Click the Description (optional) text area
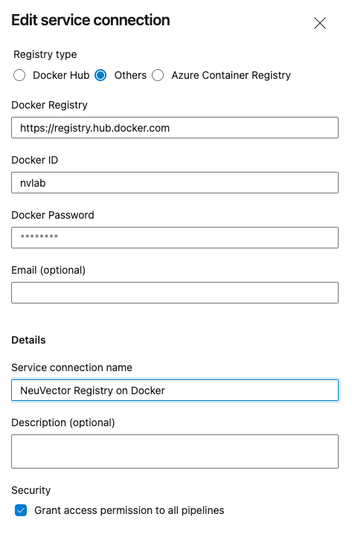 (x=175, y=451)
